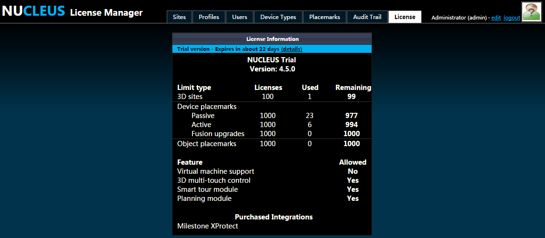Click the 'NUCLEUS Trial' title
The image size is (545, 238).
pyautogui.click(x=272, y=60)
